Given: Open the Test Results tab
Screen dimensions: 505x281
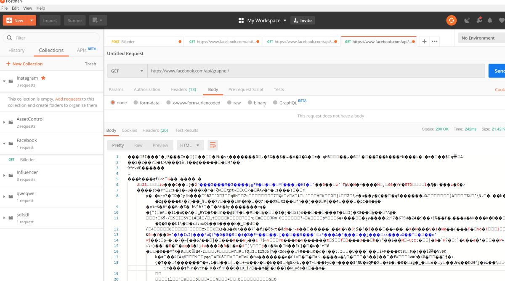Looking at the screenshot, I should [186, 130].
